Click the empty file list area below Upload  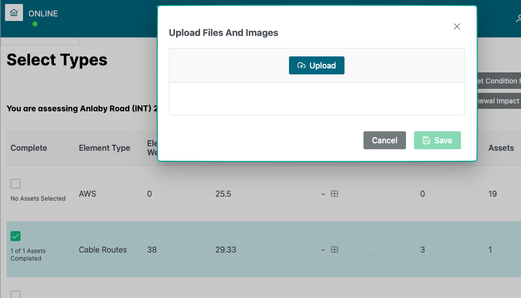pos(316,99)
